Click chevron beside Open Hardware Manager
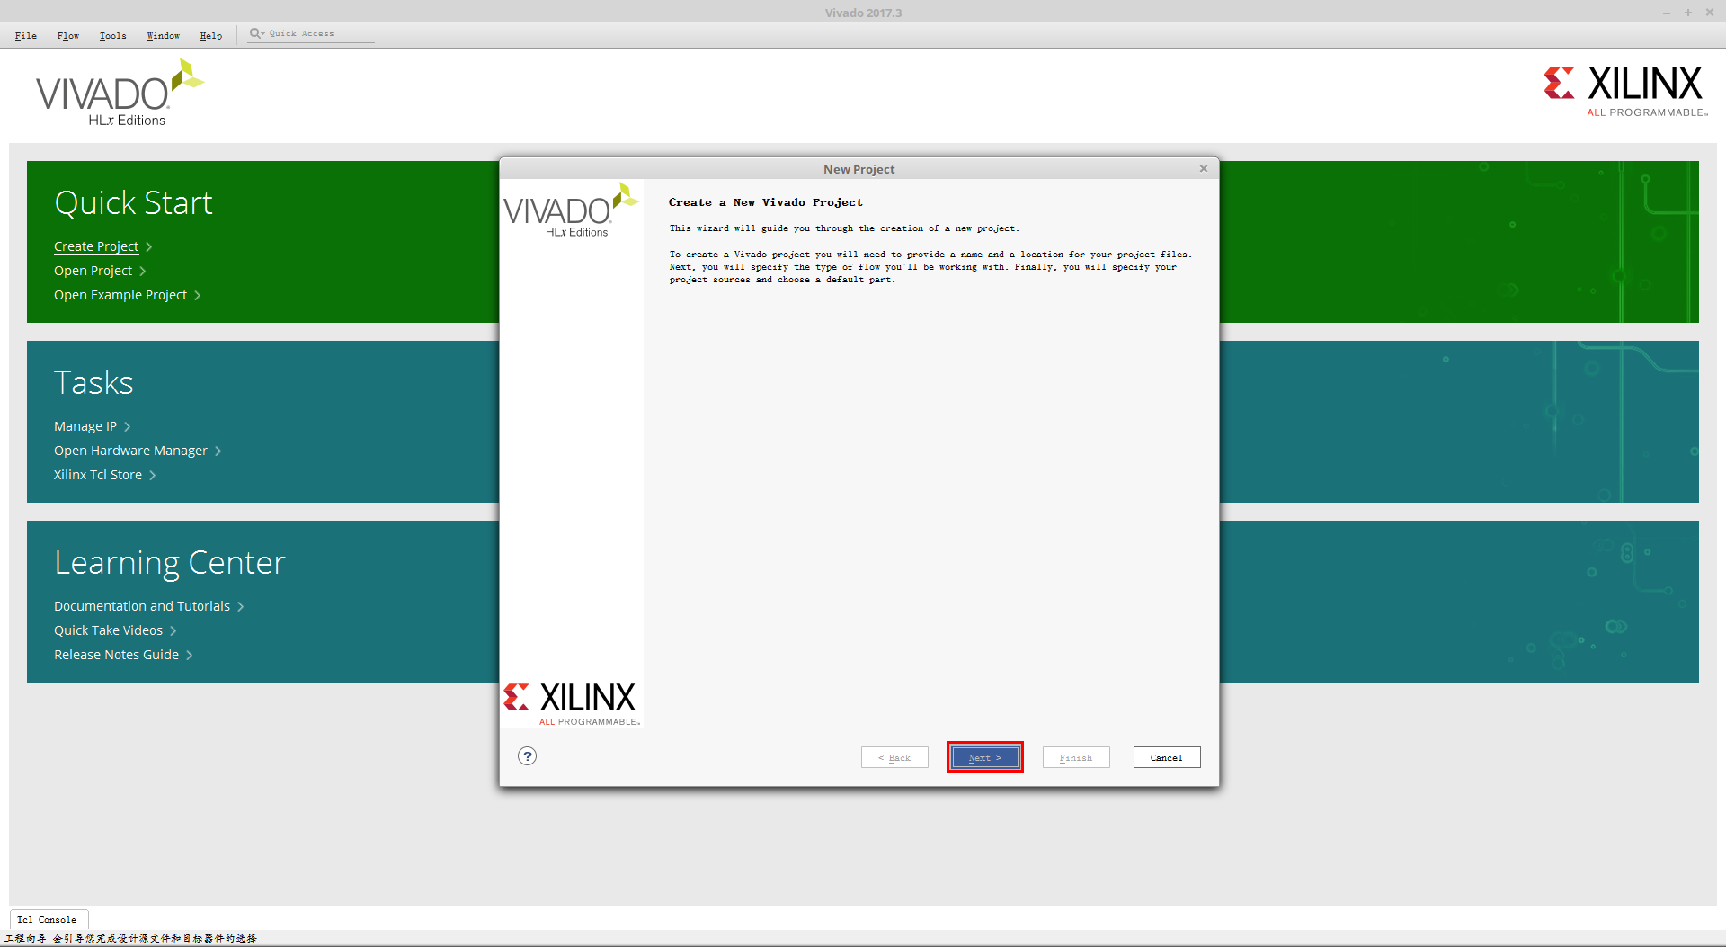1726x947 pixels. click(218, 451)
